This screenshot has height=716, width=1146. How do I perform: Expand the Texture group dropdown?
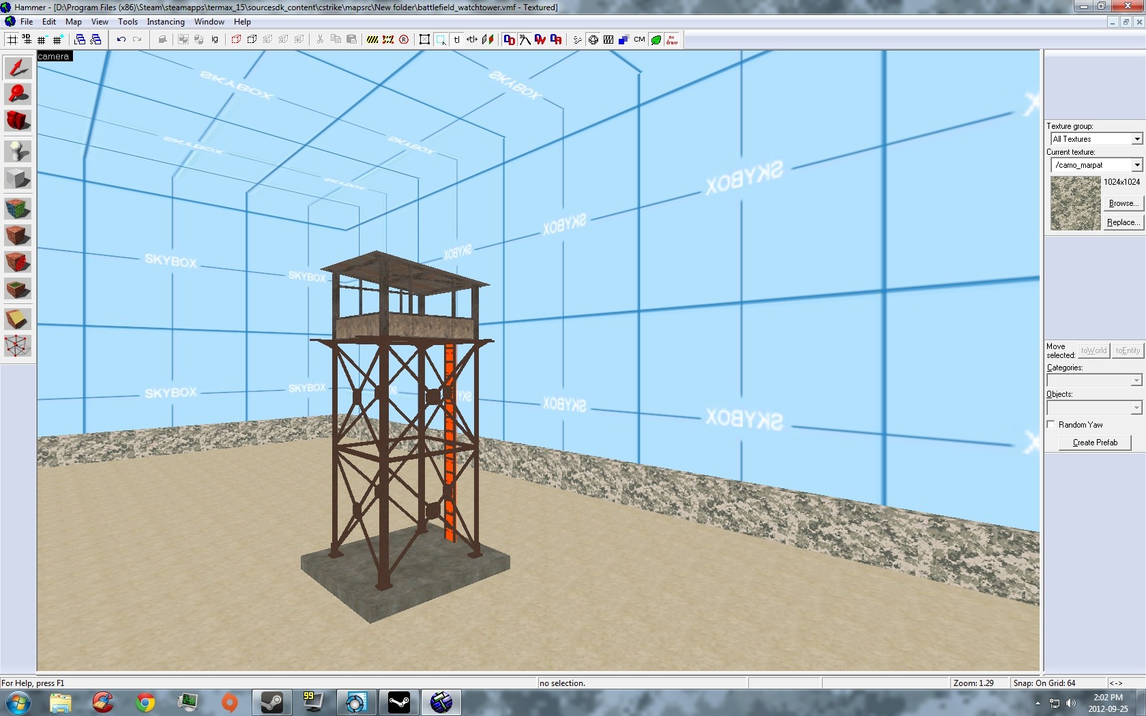click(x=1136, y=139)
